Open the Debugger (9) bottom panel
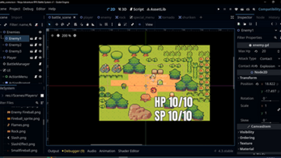281x158 pixels. 73,151
